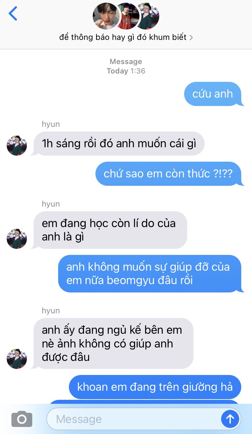Tap hyun's avatar beside '1h sáng rồi' message
The height and width of the screenshot is (434, 252).
[x=17, y=146]
